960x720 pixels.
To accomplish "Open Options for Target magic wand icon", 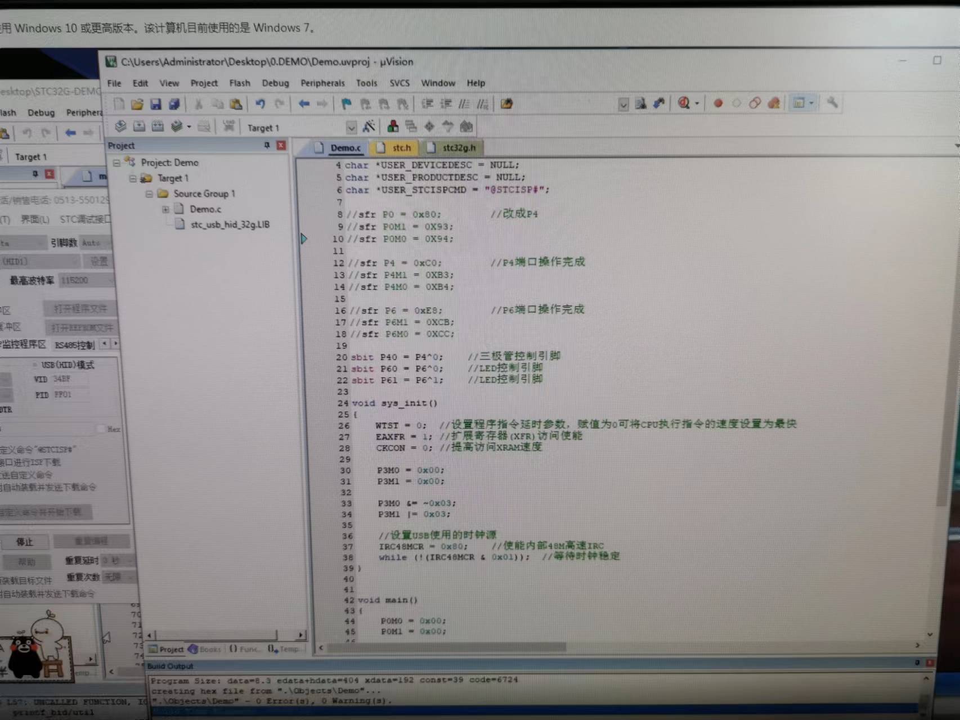I will pos(369,127).
